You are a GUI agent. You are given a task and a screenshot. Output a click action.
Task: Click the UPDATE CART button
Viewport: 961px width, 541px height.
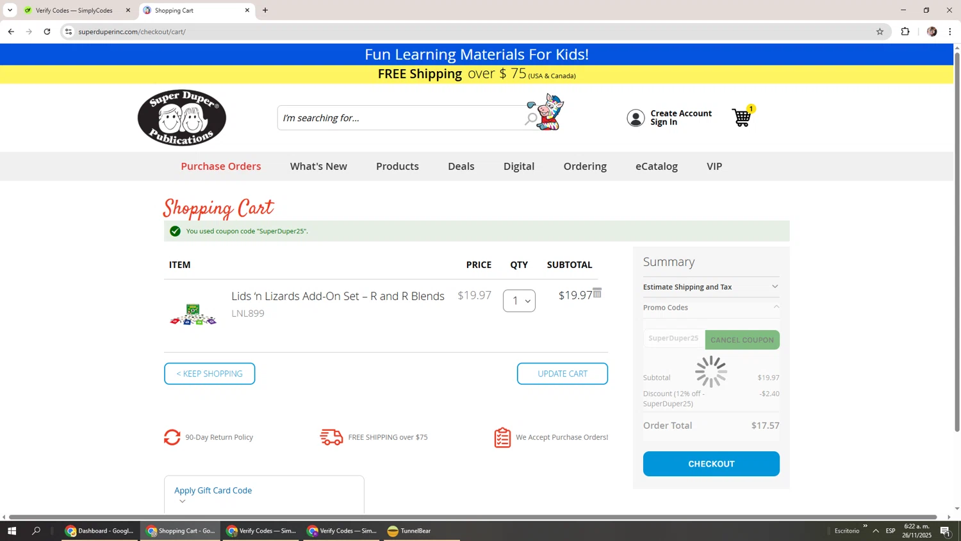click(x=563, y=374)
